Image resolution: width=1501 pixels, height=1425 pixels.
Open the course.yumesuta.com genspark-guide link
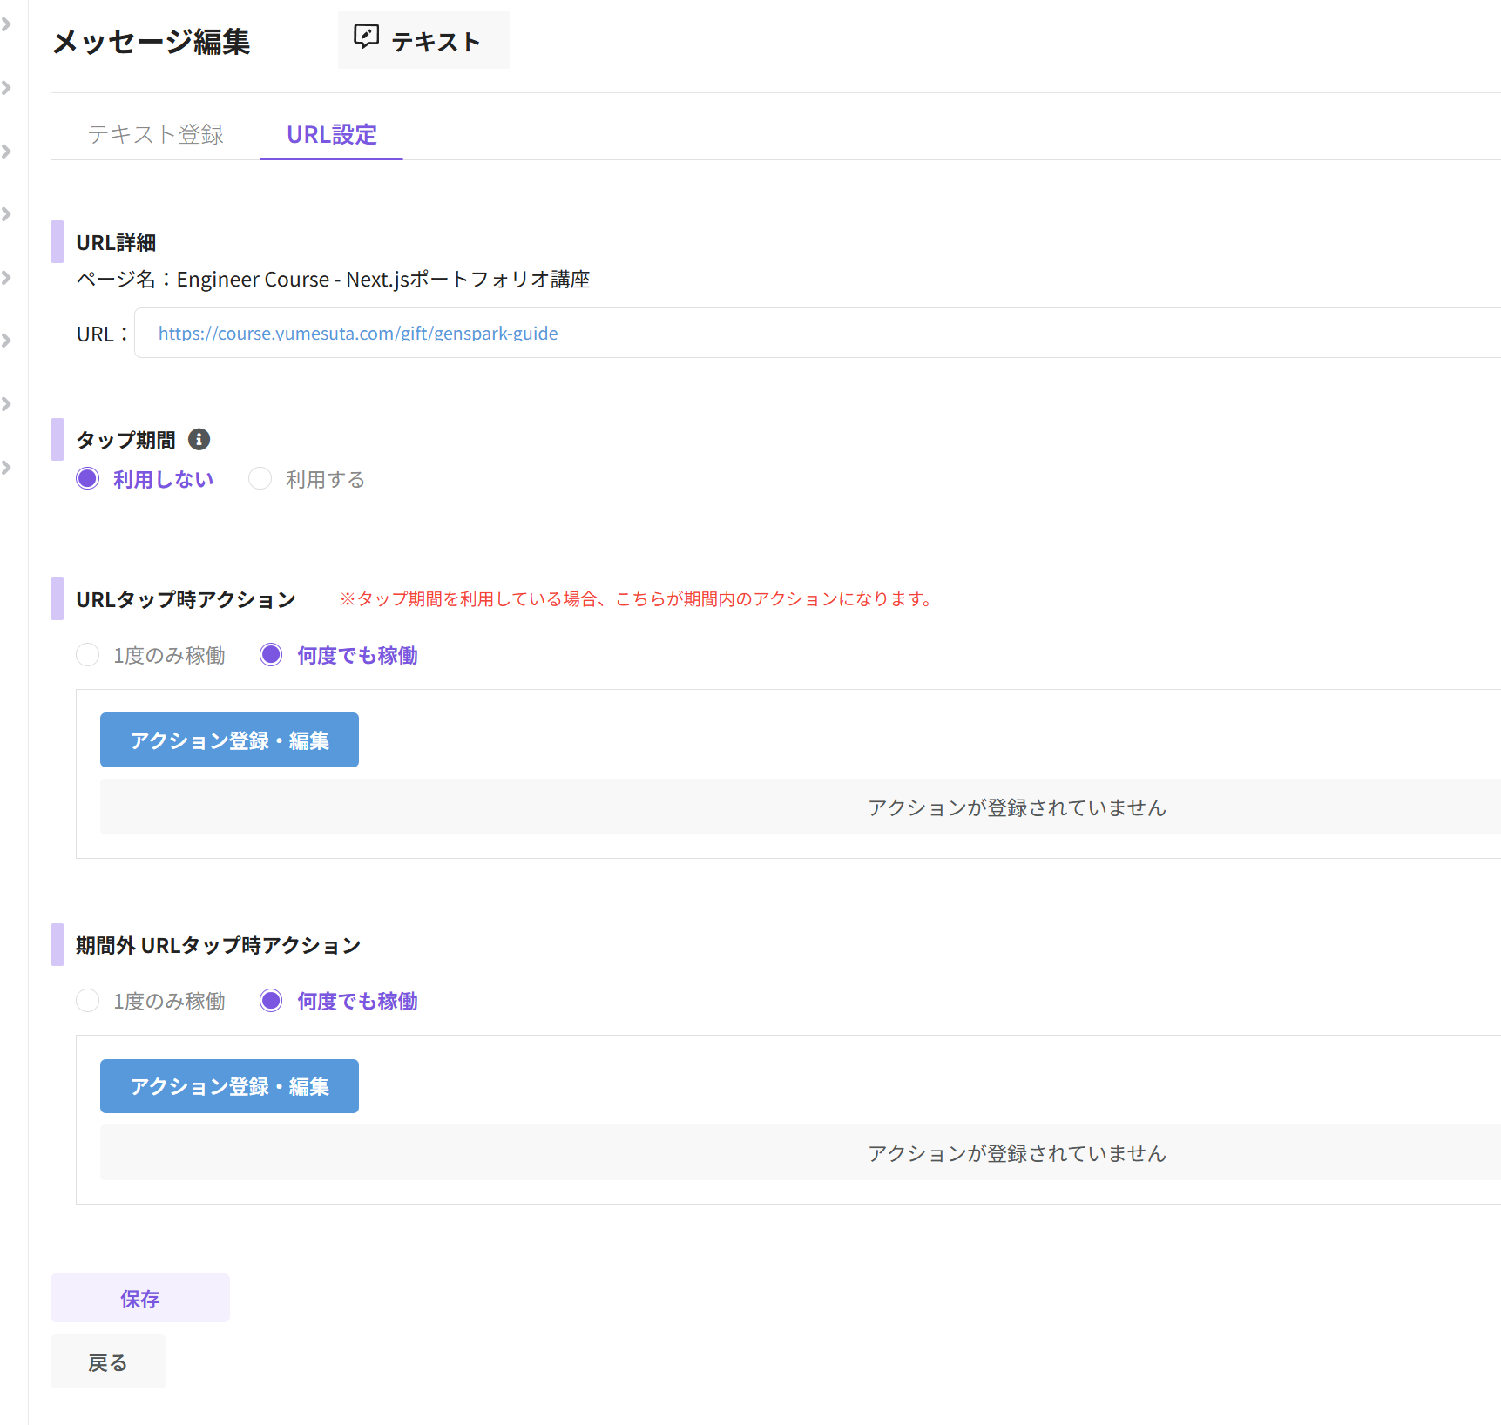[x=357, y=334]
